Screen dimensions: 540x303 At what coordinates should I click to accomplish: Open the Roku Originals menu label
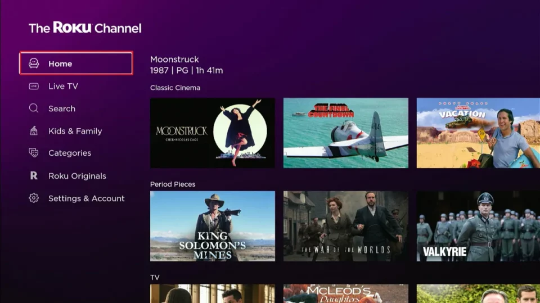(77, 176)
